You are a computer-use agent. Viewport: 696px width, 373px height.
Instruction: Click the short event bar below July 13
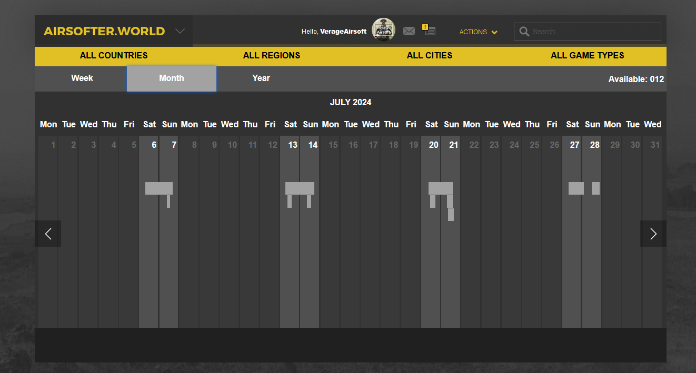pyautogui.click(x=290, y=201)
